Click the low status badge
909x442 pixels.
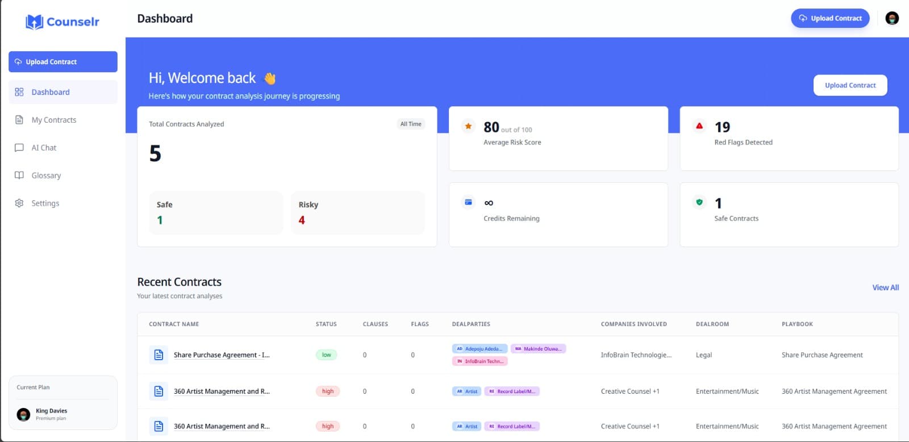click(x=327, y=355)
